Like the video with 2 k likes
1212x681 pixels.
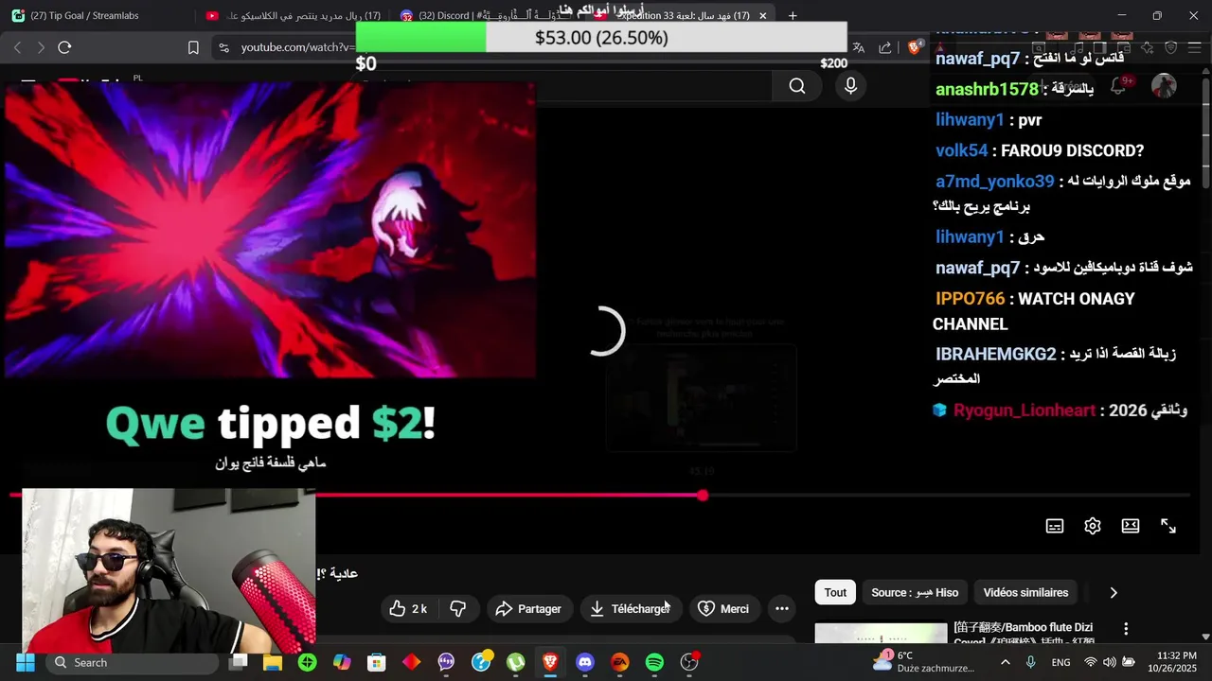[408, 609]
